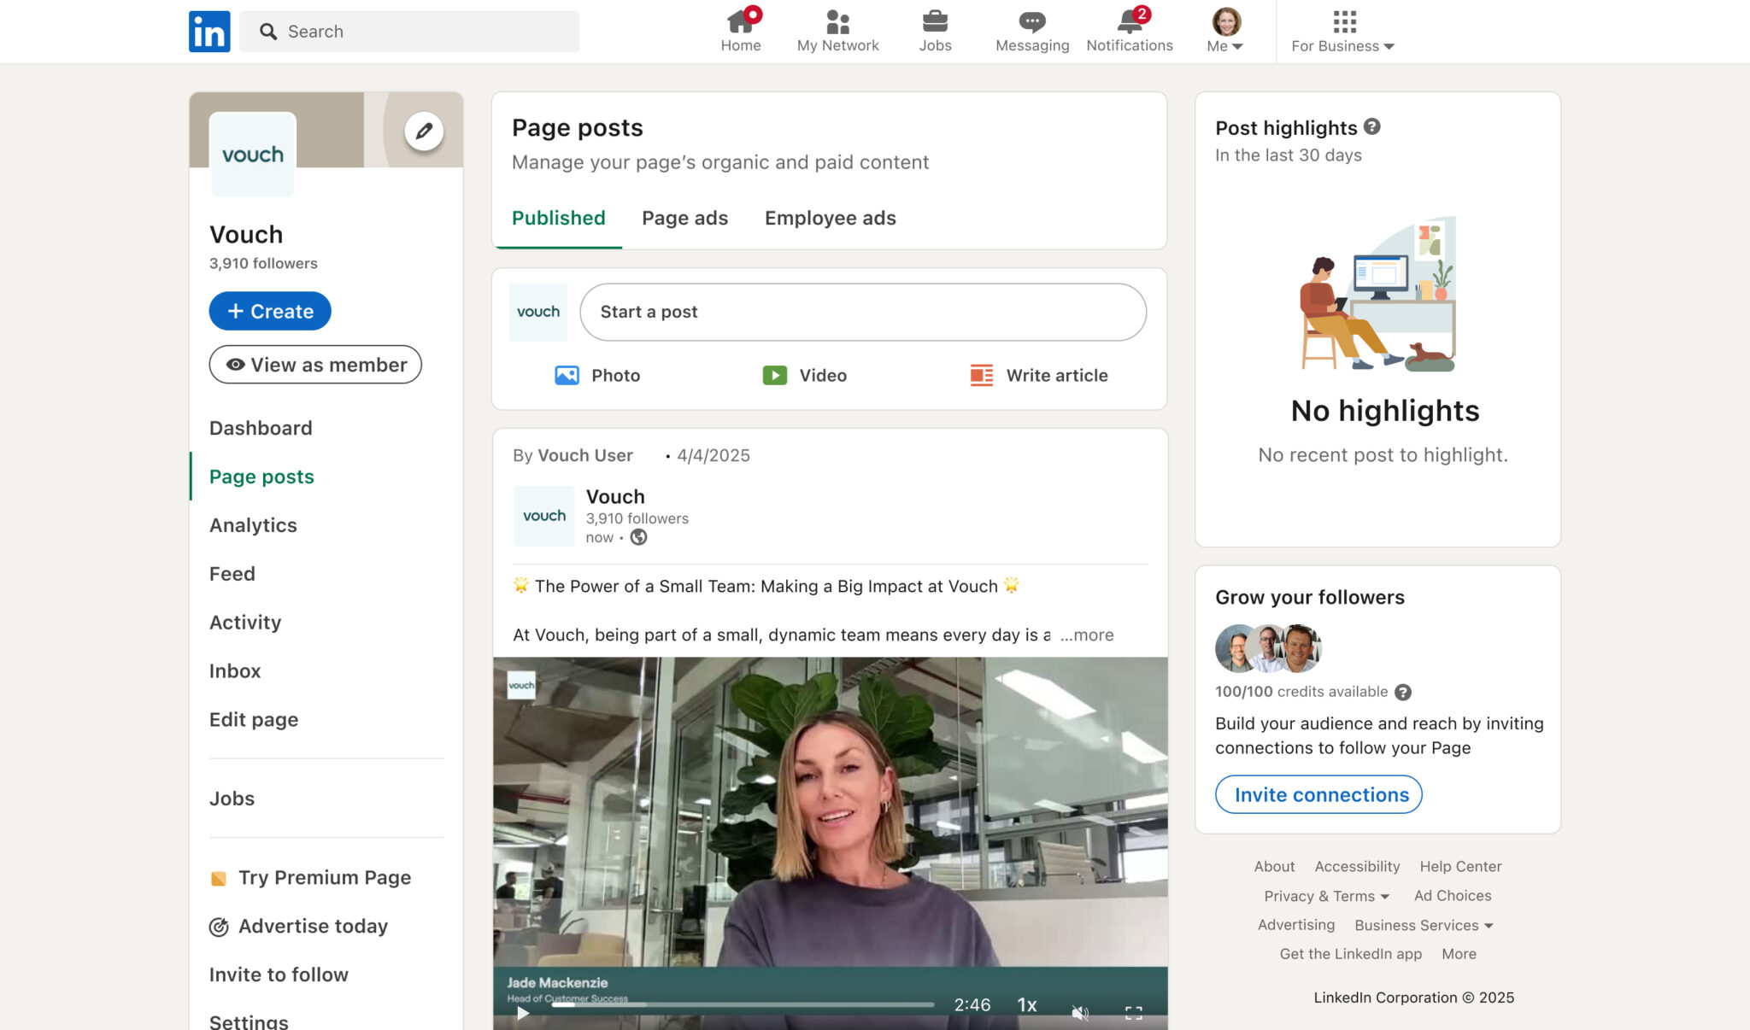Open the Jobs briefcase icon in the top bar
The width and height of the screenshot is (1750, 1030).
click(x=935, y=31)
